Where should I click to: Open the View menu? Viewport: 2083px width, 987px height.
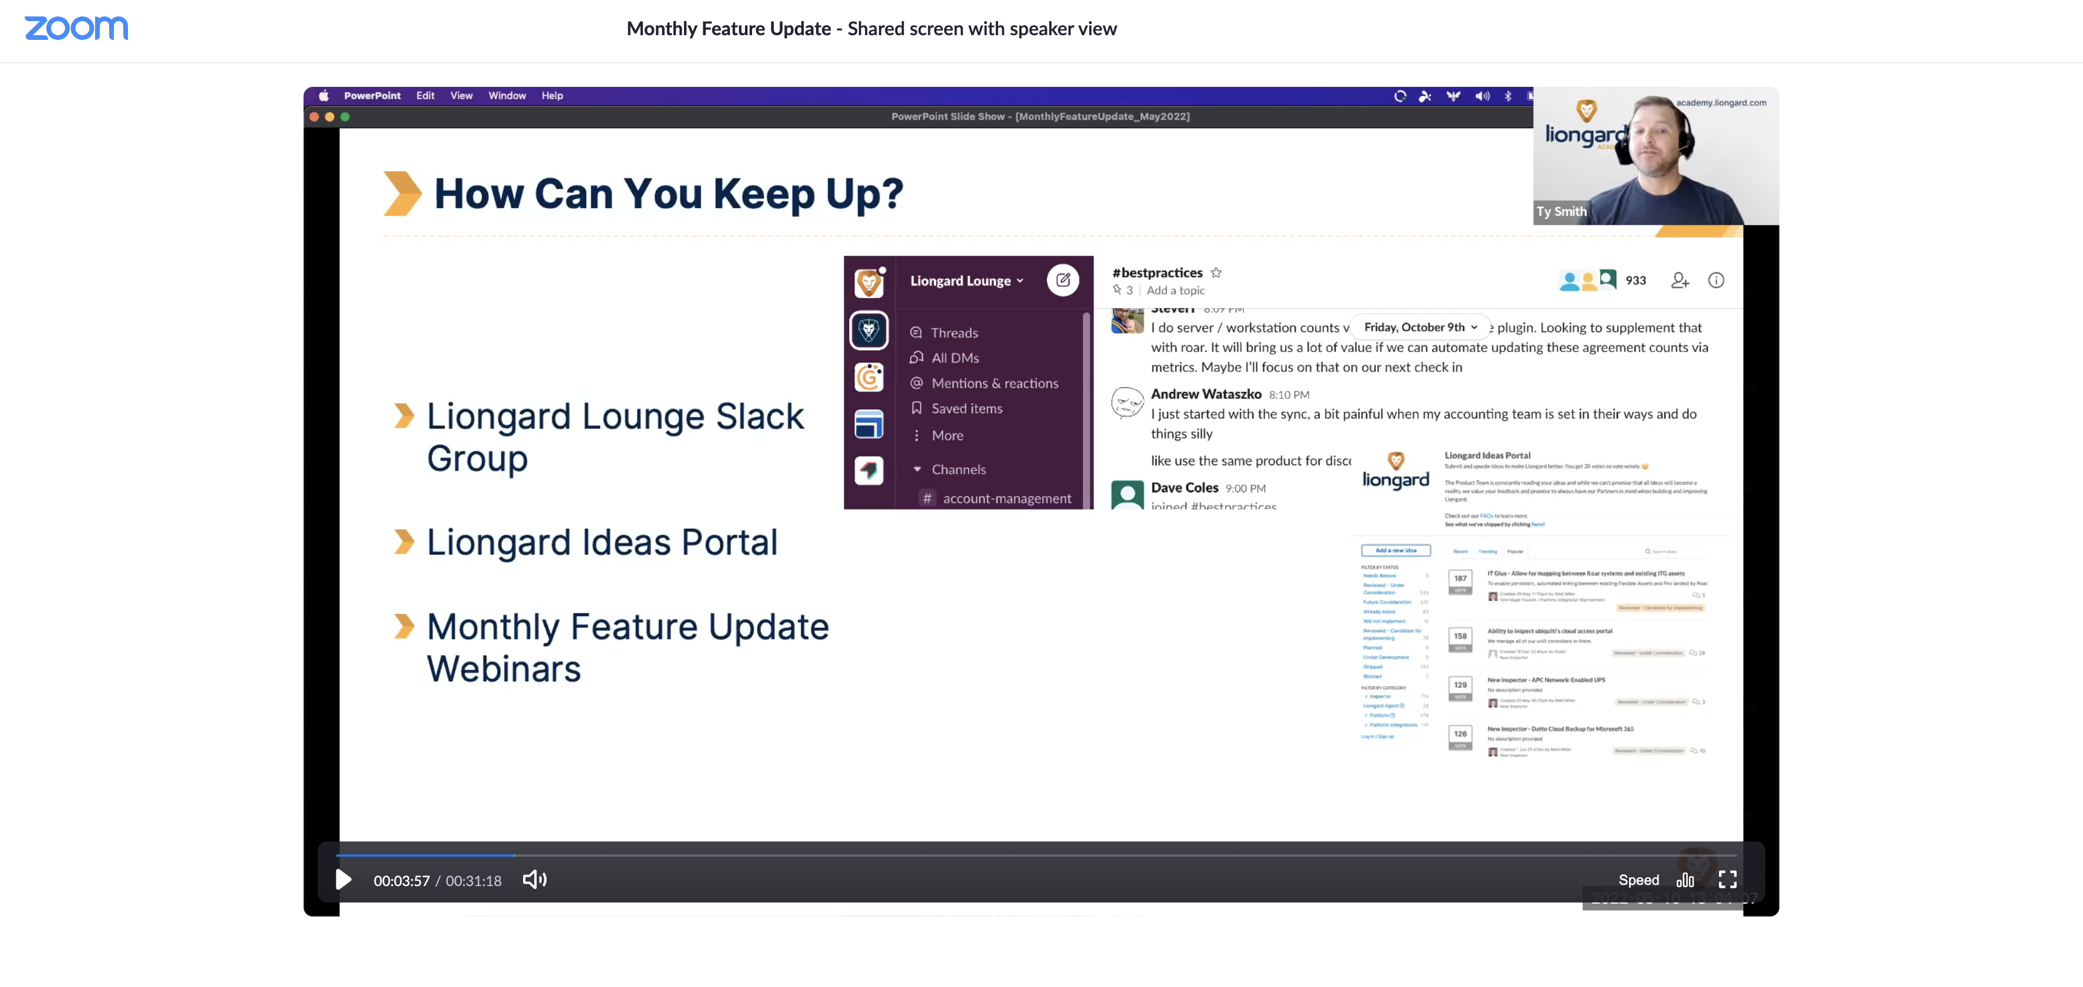coord(461,96)
